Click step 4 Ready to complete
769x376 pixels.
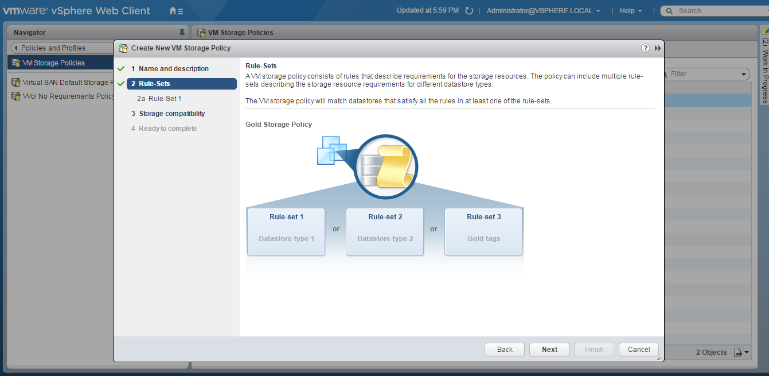pyautogui.click(x=164, y=129)
